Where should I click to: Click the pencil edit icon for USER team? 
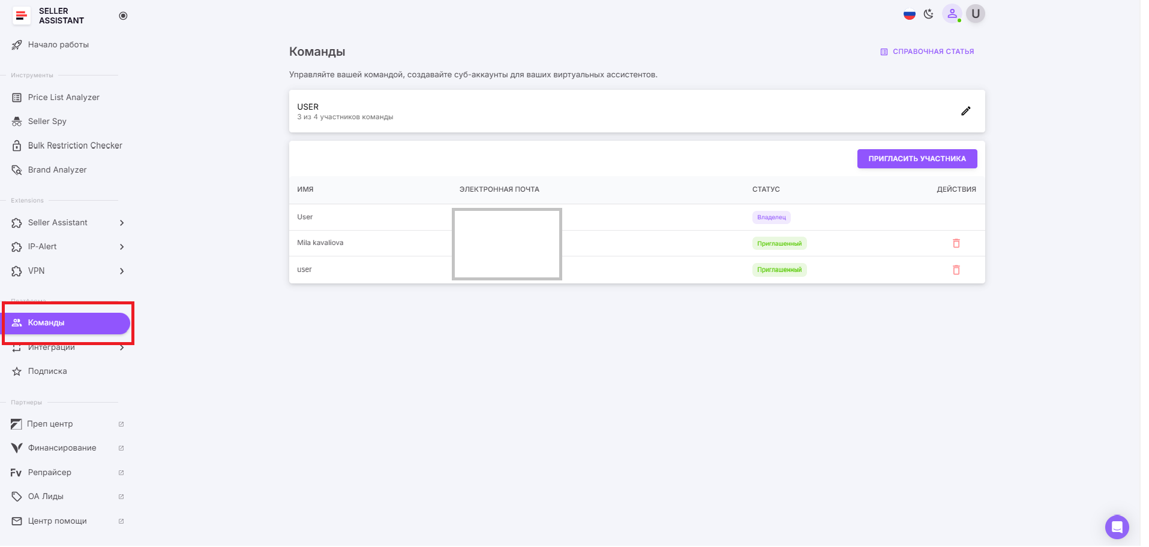click(965, 111)
